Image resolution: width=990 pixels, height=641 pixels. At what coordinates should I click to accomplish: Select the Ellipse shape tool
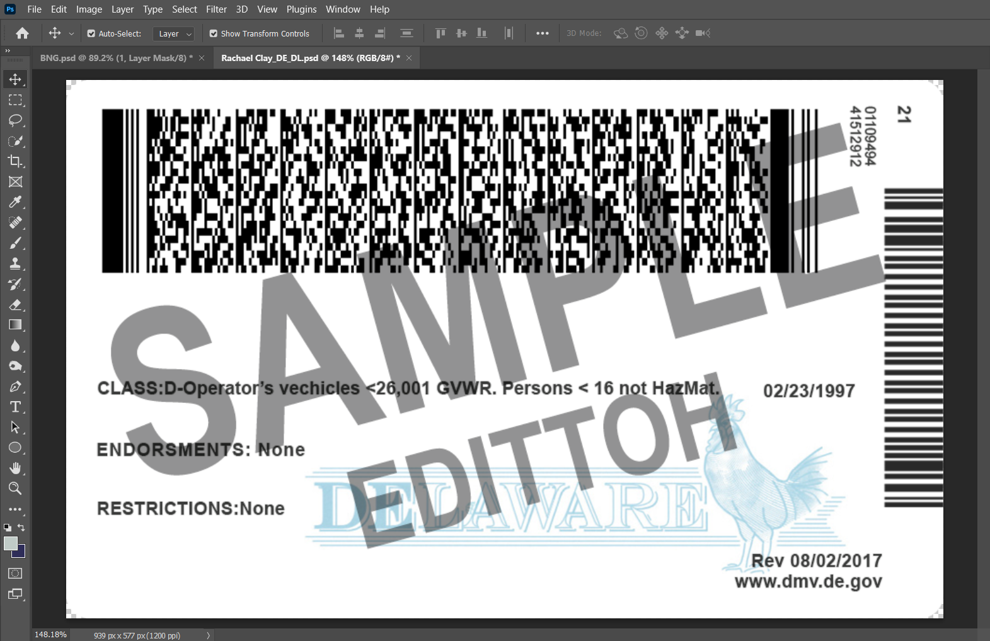click(x=15, y=448)
